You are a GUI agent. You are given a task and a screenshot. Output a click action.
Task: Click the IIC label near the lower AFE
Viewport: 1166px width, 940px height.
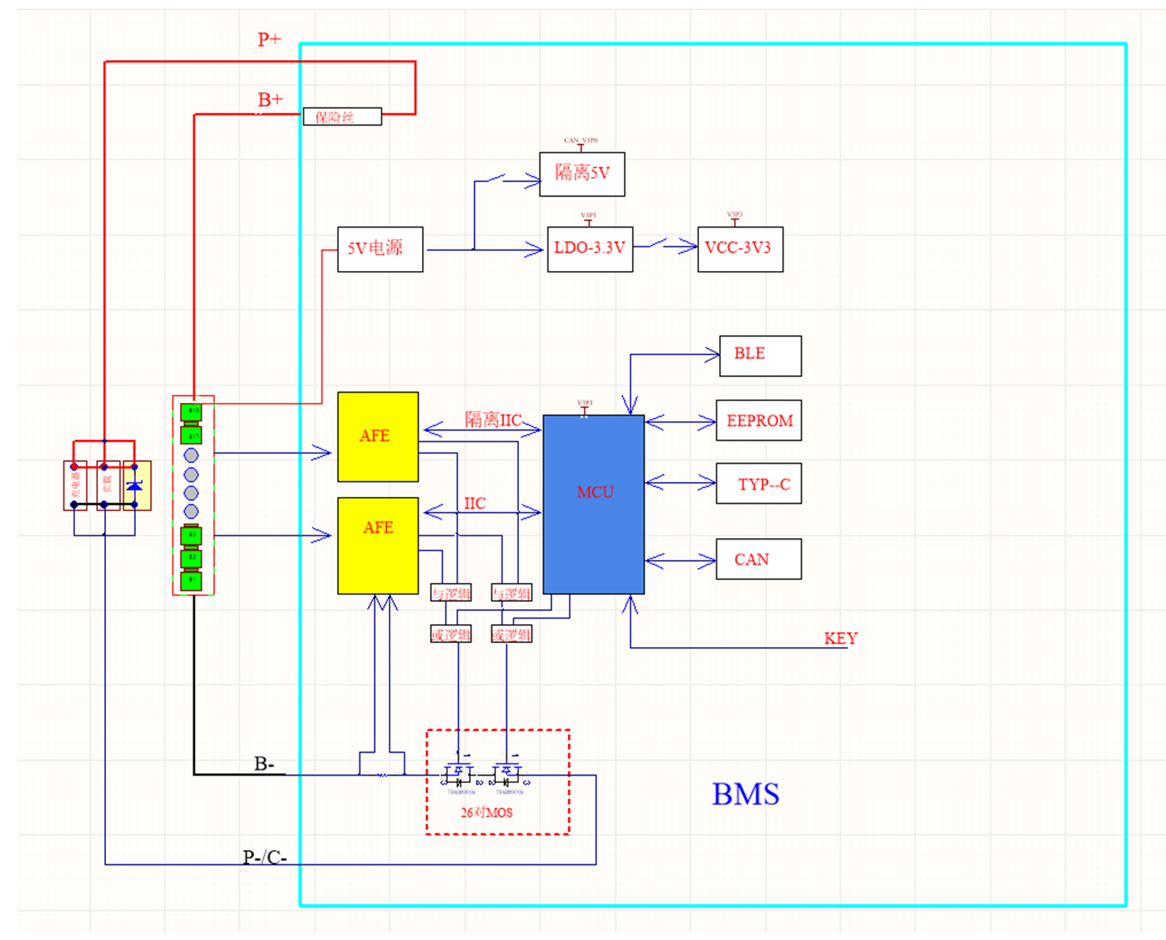[x=475, y=503]
